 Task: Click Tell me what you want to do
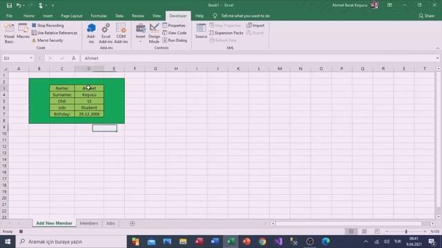pos(241,16)
